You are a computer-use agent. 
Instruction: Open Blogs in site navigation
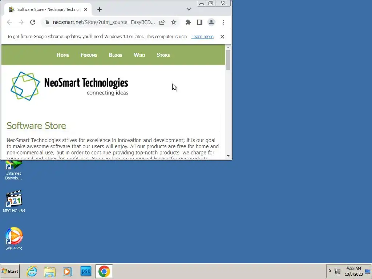point(116,55)
